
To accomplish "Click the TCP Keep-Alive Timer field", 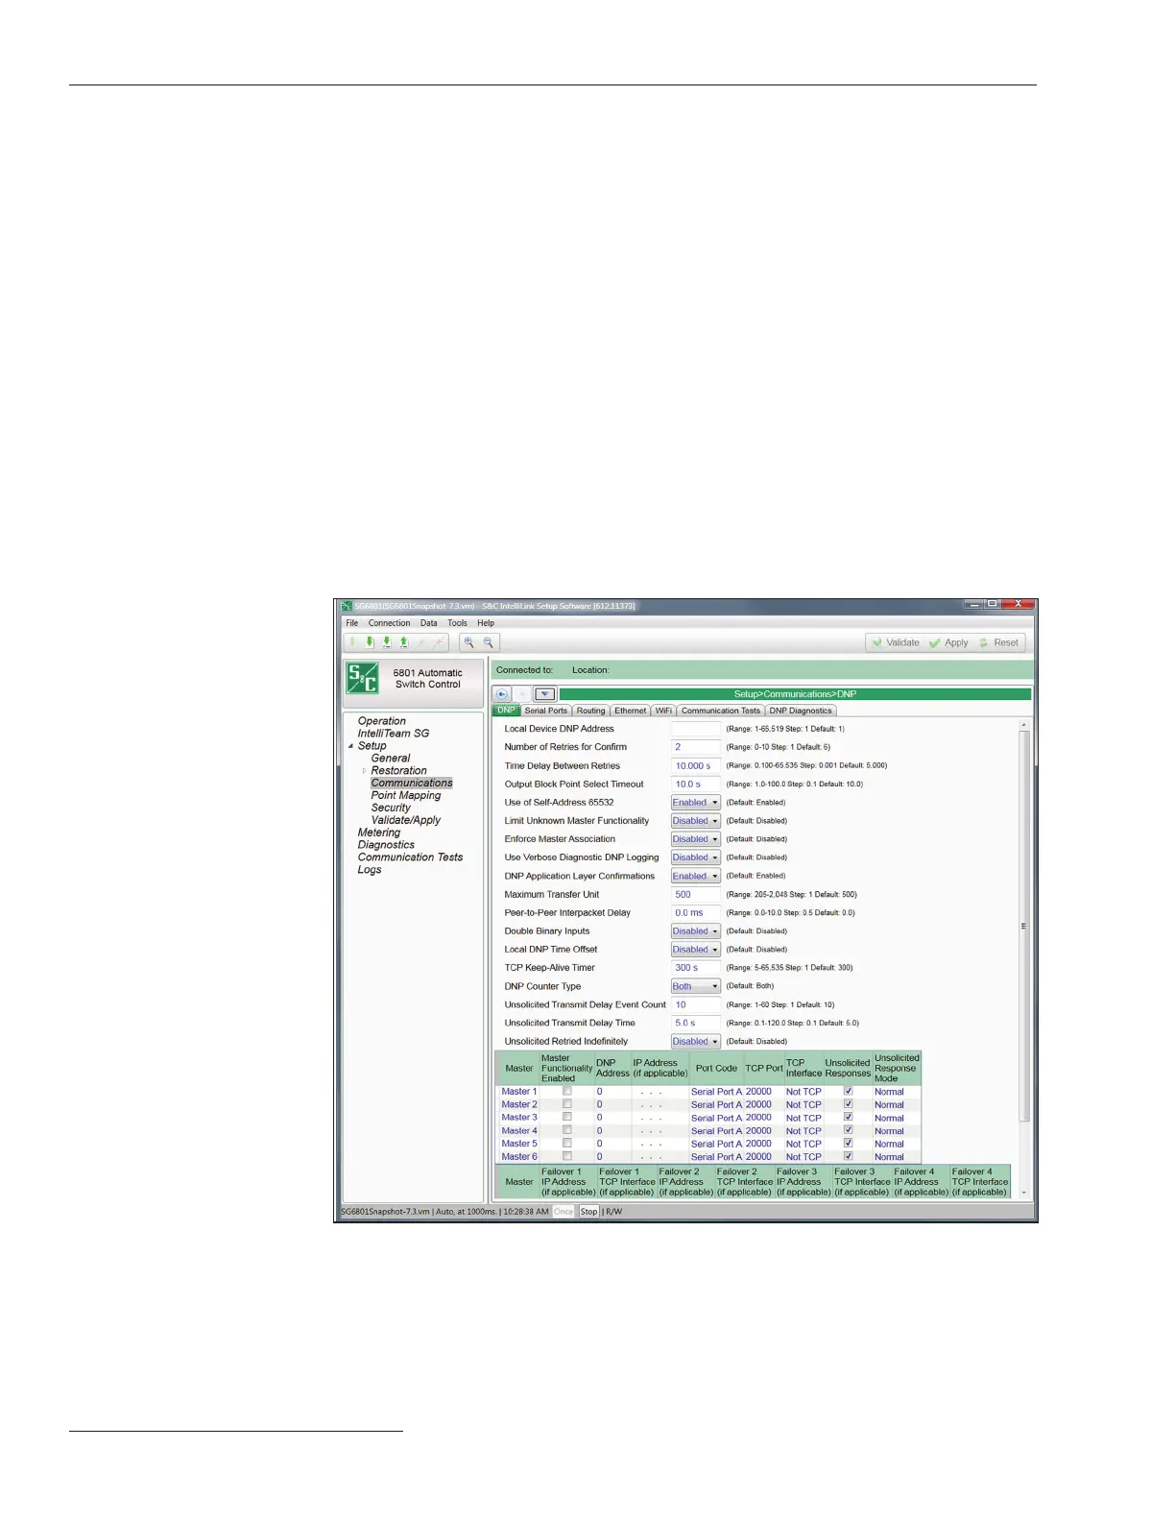I will tap(695, 968).
